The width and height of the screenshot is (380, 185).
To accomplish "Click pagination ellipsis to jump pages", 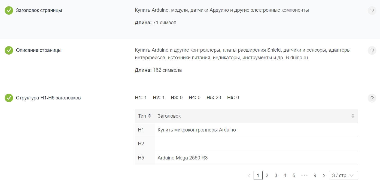I will click(x=305, y=175).
